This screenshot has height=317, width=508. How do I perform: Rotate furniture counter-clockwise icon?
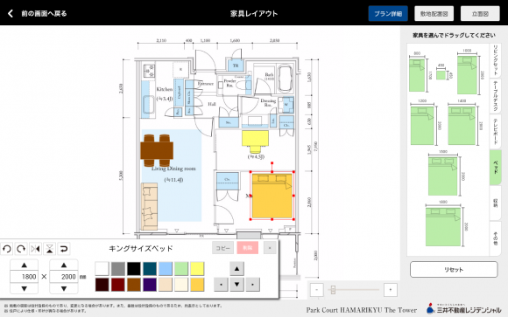click(7, 249)
